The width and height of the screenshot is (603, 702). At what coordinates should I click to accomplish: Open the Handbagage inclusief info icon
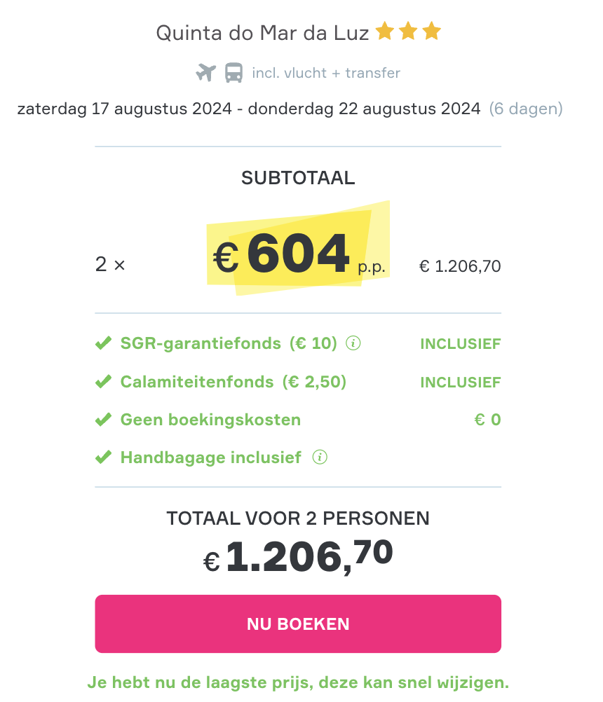320,457
